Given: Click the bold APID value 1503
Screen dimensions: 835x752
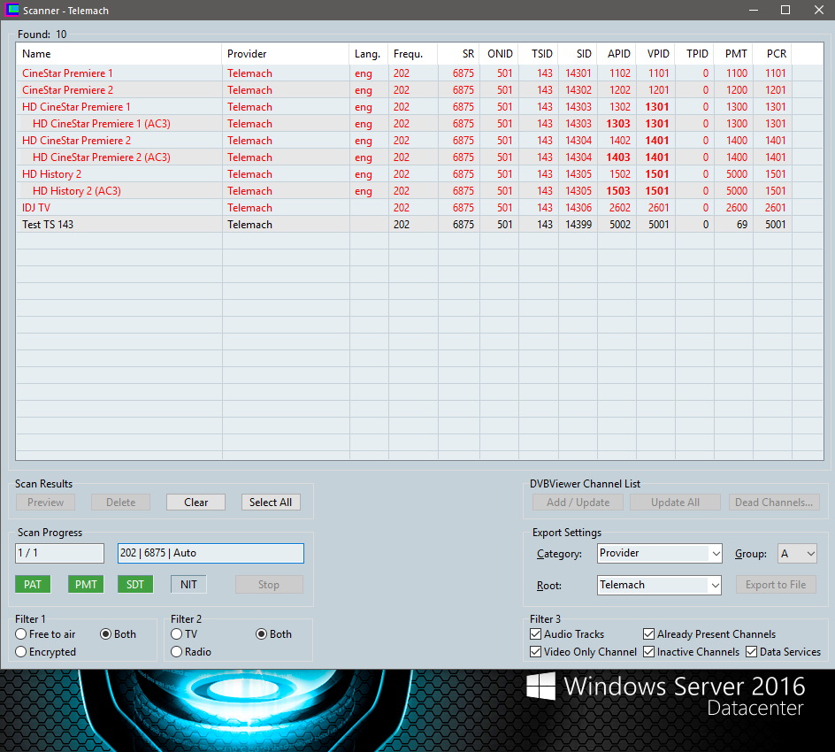Looking at the screenshot, I should (618, 191).
